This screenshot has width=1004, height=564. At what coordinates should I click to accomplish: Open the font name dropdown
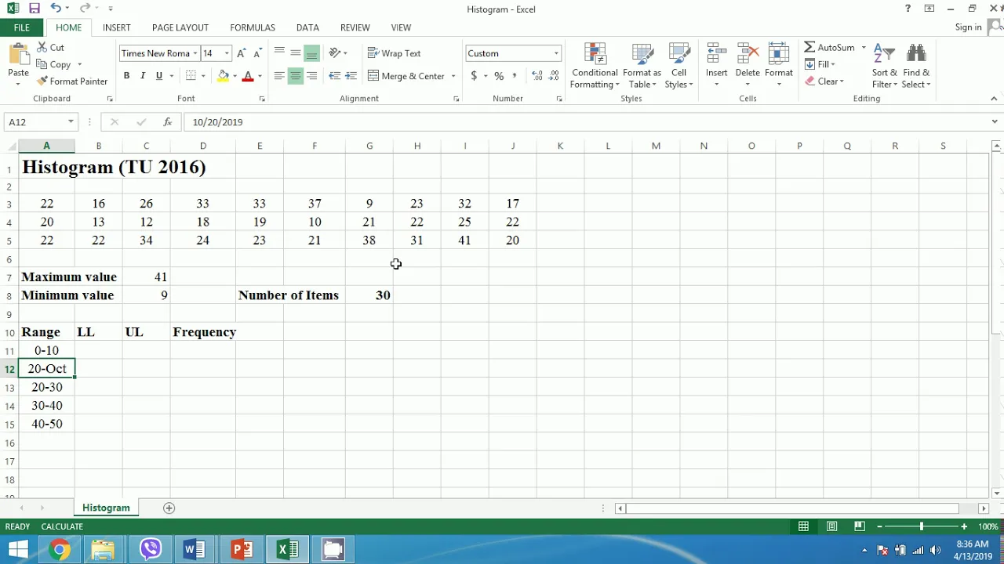(x=195, y=53)
